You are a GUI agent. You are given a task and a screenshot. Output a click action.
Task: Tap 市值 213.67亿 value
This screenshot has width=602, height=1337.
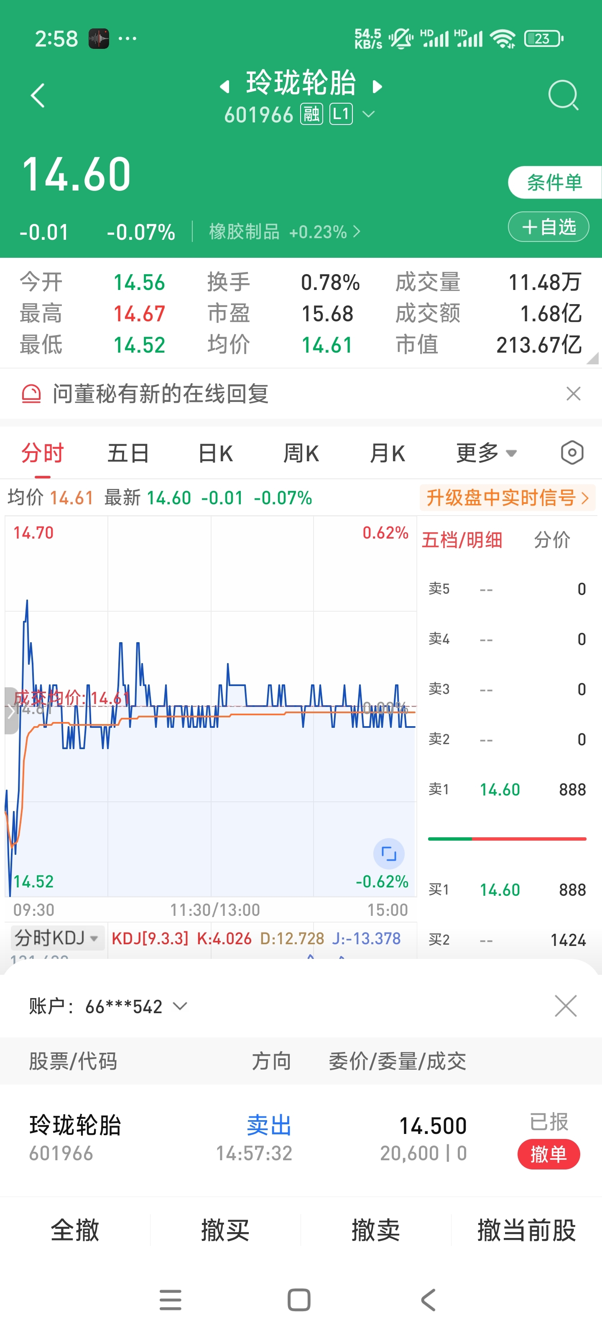pos(539,345)
